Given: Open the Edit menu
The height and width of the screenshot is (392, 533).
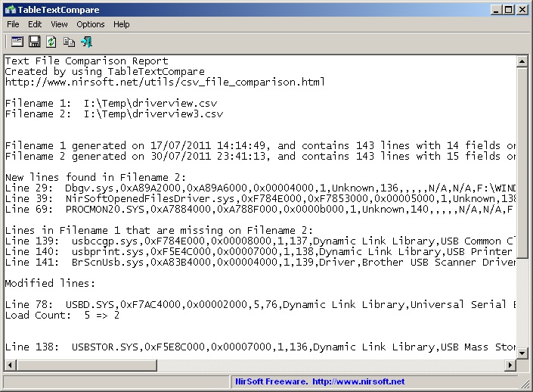Looking at the screenshot, I should [35, 24].
